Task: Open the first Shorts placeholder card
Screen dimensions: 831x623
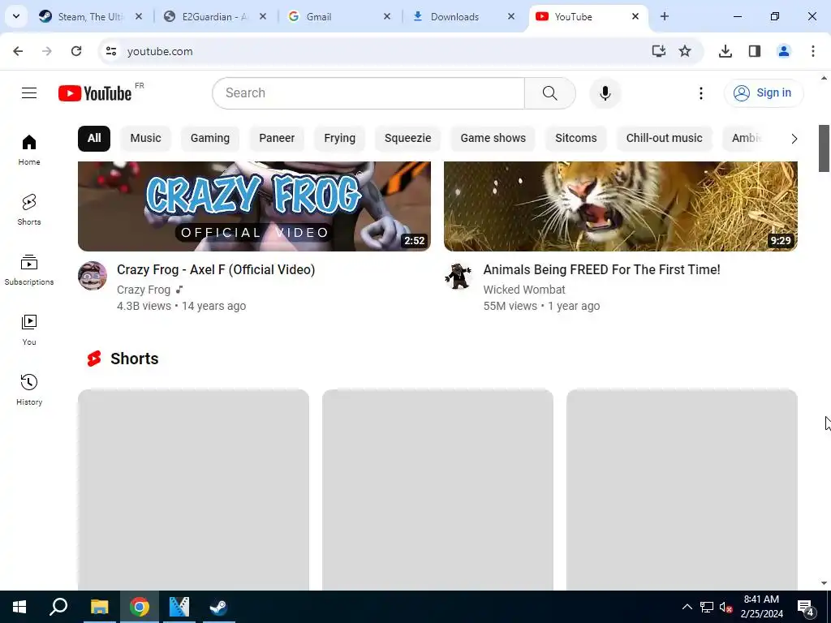Action: 193,489
